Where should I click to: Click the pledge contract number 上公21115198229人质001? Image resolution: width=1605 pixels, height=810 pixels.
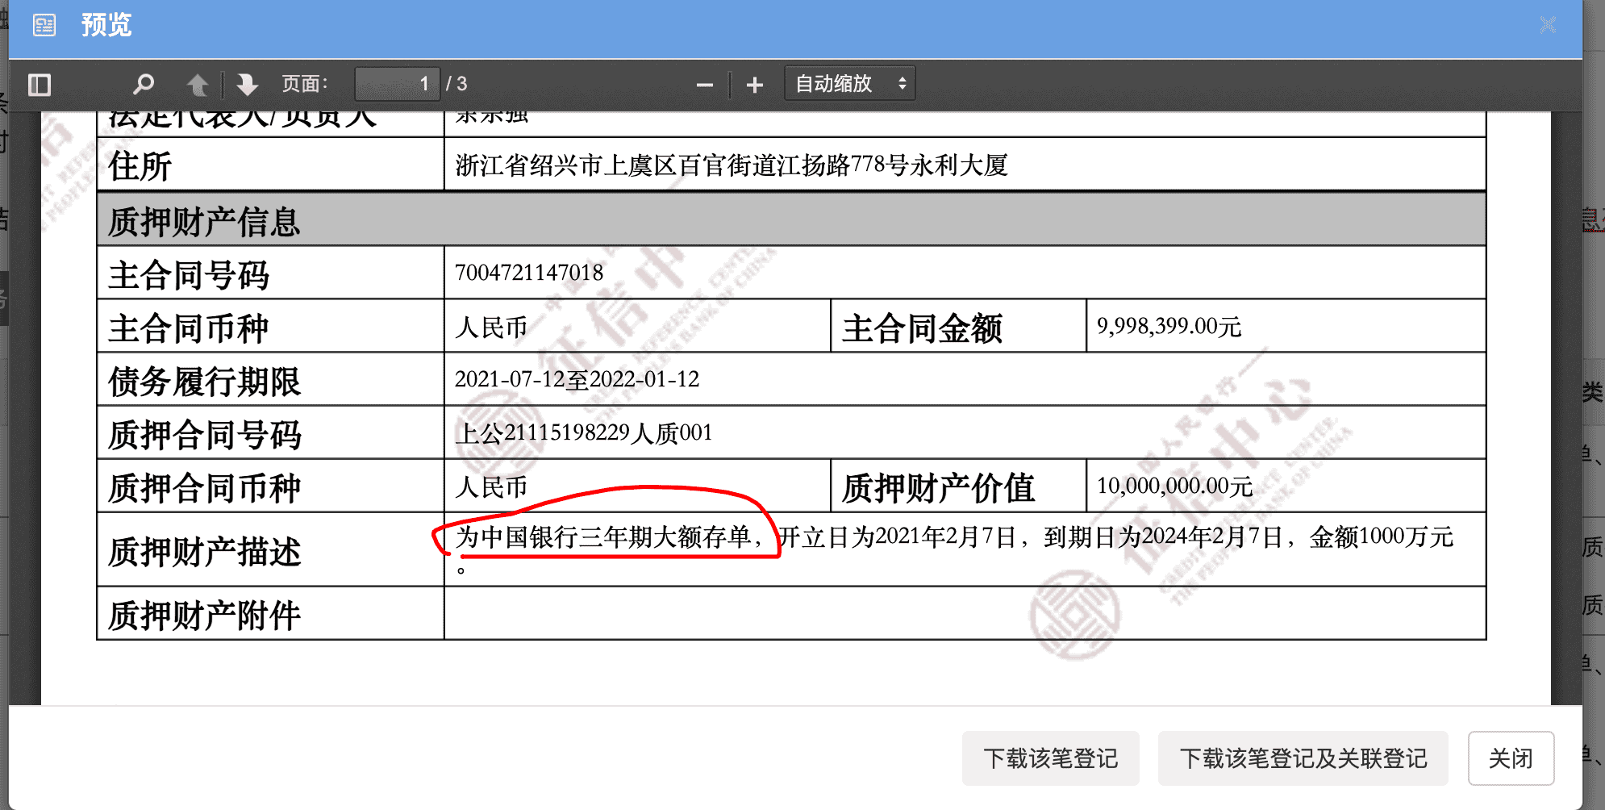tap(583, 433)
